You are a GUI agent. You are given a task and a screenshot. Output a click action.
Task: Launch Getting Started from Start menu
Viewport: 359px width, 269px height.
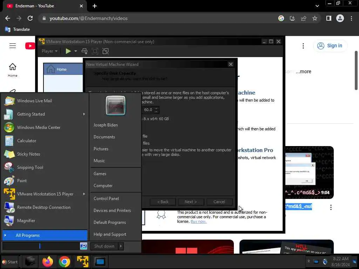point(31,114)
